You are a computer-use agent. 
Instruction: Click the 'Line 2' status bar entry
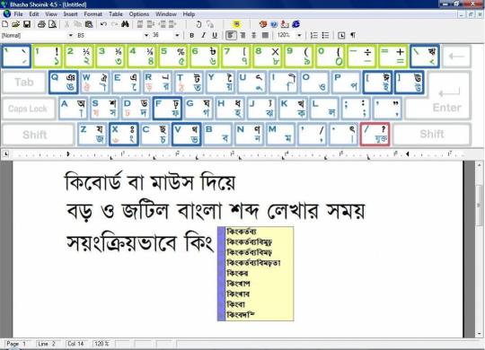47,344
